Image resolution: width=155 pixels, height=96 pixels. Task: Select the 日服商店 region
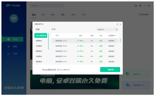[x=39, y=46]
